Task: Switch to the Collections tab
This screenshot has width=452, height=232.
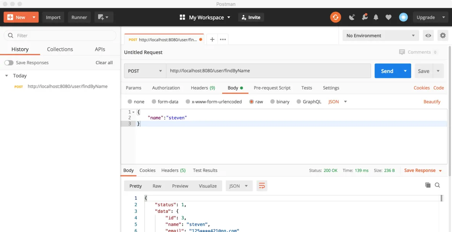Action: point(60,49)
